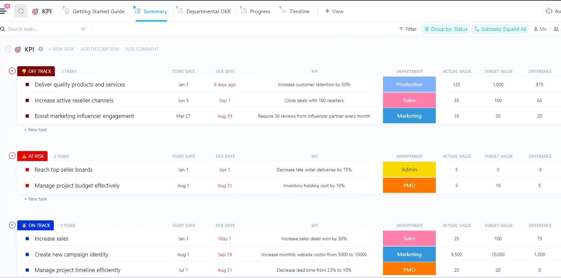This screenshot has height=278, width=561.
Task: Click the info icon next to KPI title
Action: coord(41,49)
